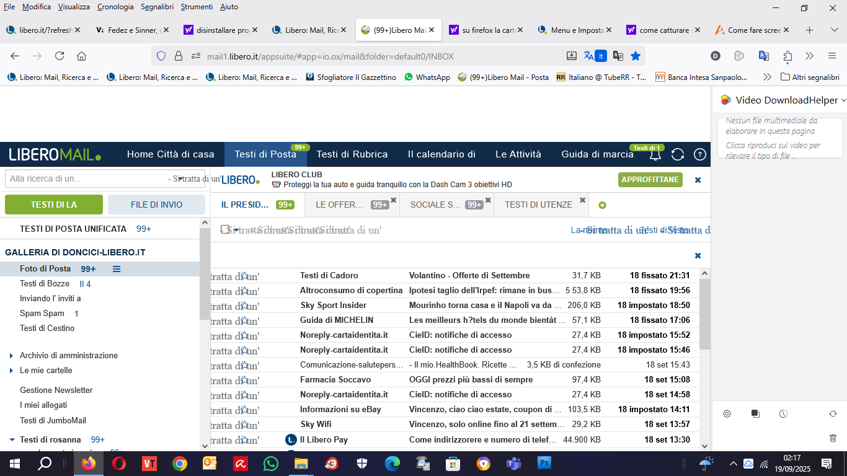The width and height of the screenshot is (847, 476).
Task: Open the Banca Intesa Sanpaolo bookmark
Action: (x=701, y=77)
